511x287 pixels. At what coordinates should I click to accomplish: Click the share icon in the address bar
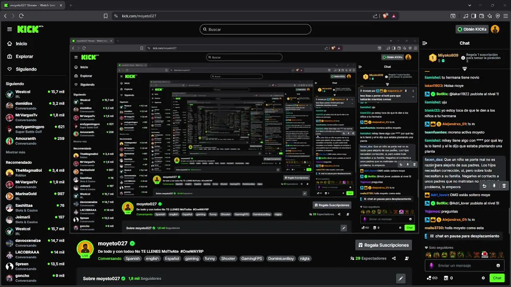(x=375, y=16)
